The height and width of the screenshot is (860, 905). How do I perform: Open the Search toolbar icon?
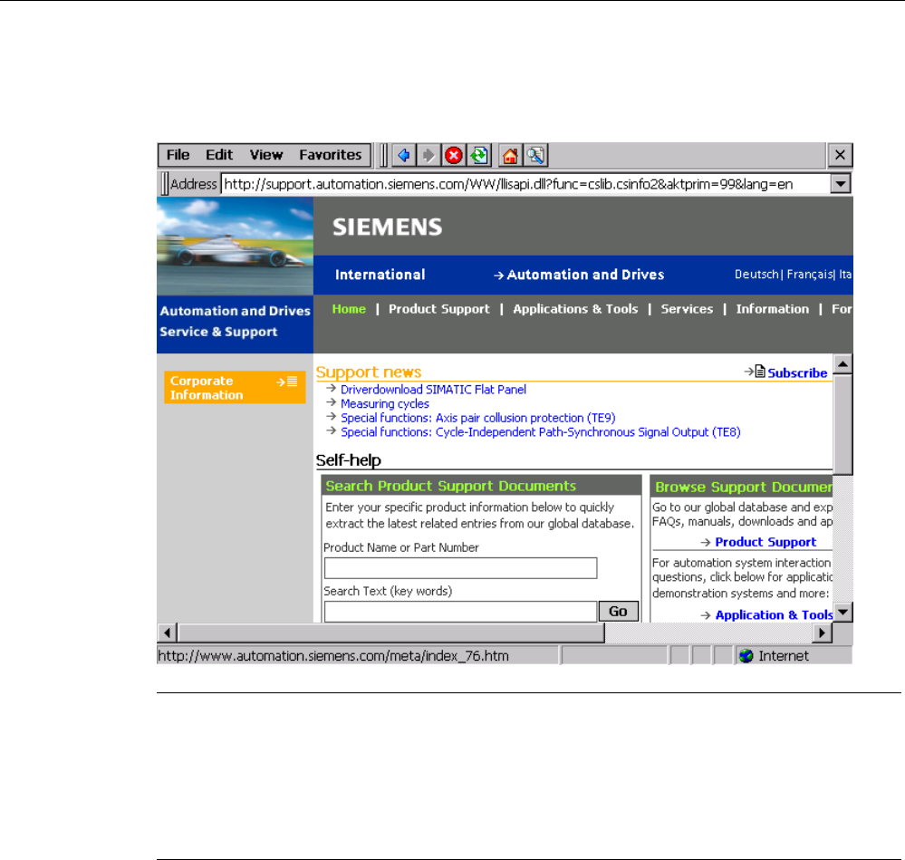coord(535,155)
